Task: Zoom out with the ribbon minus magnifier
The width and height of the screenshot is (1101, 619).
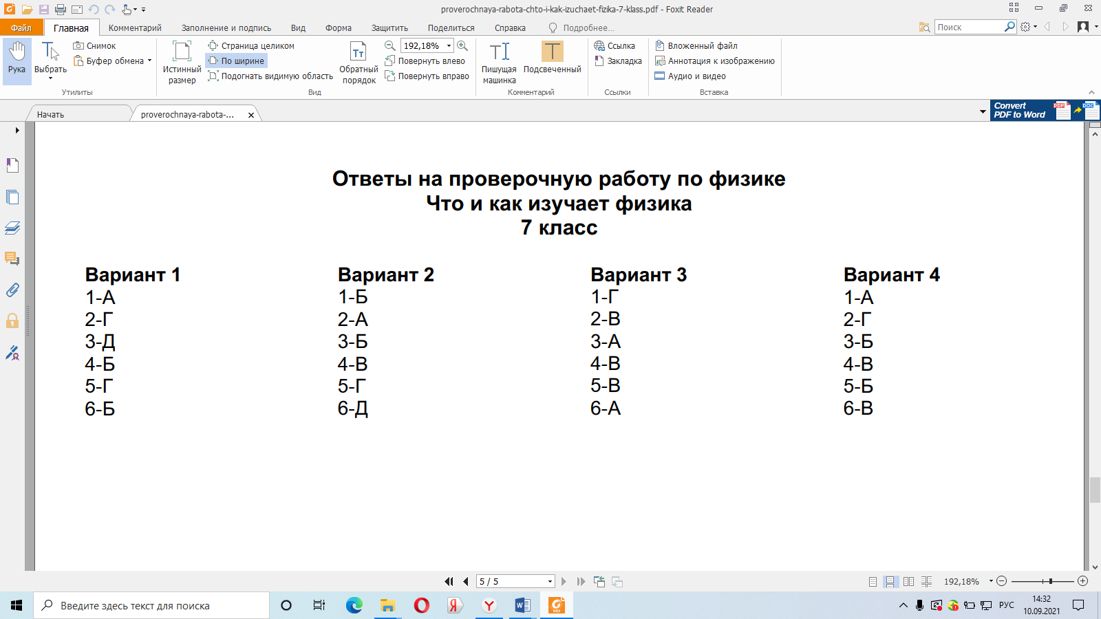Action: (x=389, y=45)
